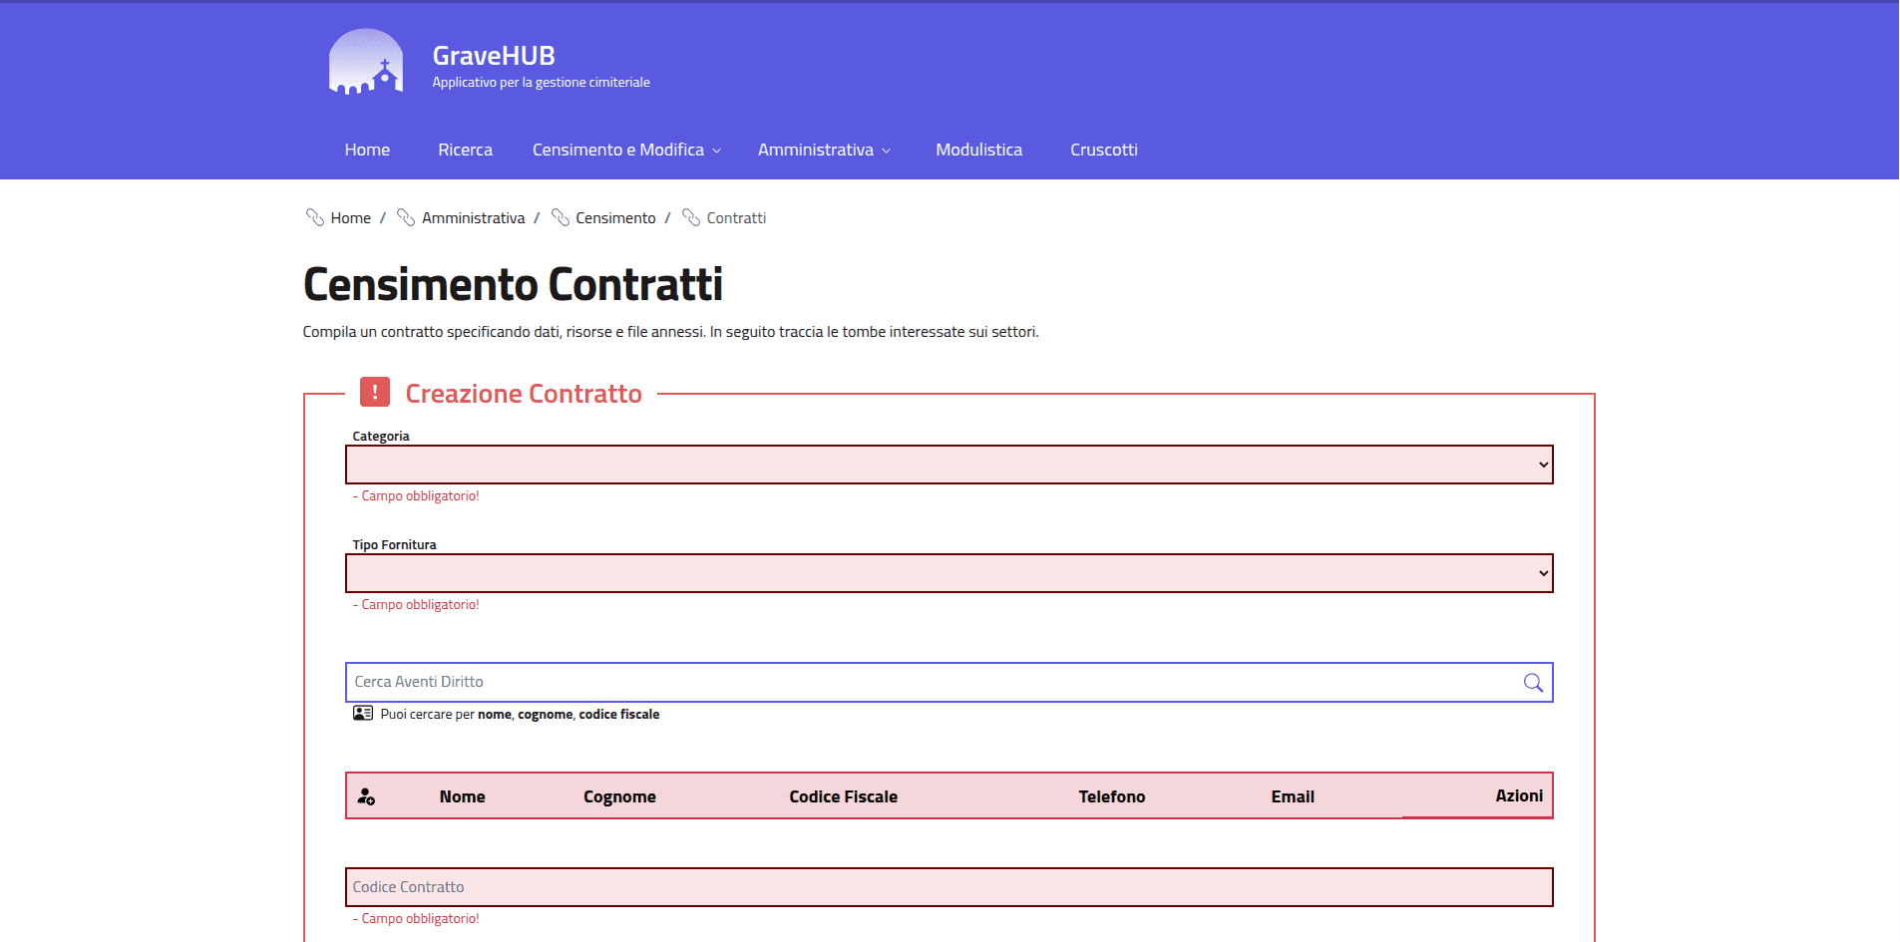Open the Cruscotti section
The width and height of the screenshot is (1900, 942).
pyautogui.click(x=1103, y=150)
